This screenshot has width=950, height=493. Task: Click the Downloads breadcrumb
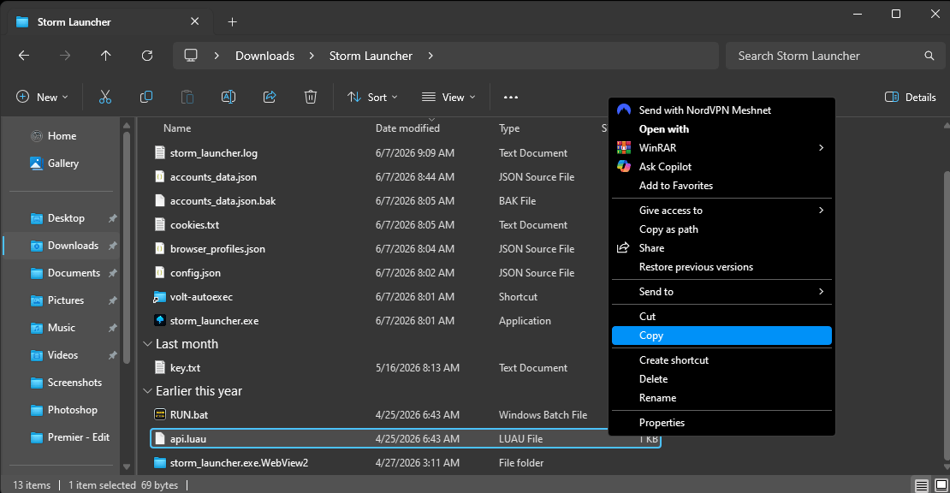click(x=264, y=56)
